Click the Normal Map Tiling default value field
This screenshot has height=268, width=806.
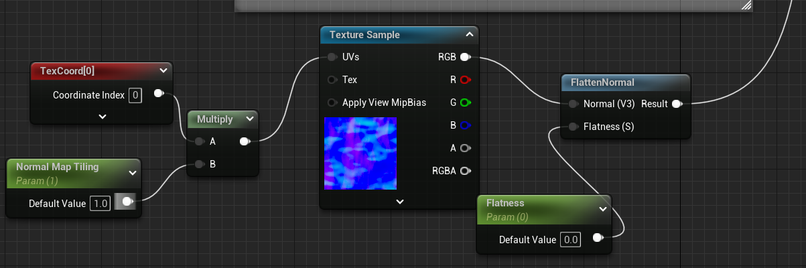tap(100, 203)
